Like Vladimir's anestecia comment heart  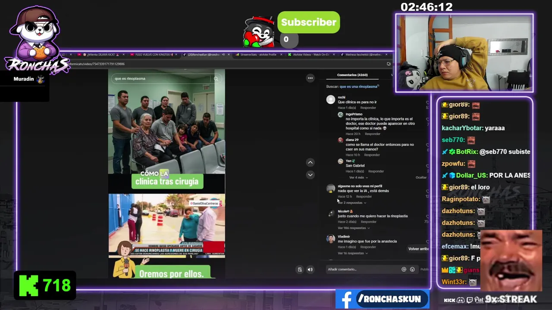pyautogui.click(x=427, y=242)
